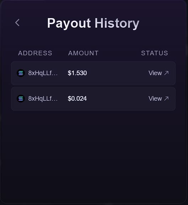188x205 pixels.
Task: Select the second payout row card
Action: pyautogui.click(x=93, y=99)
